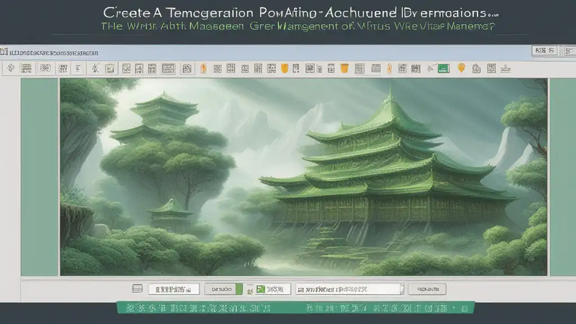Open the stepper arrows on the long bottom field
The image size is (576, 324).
[402, 289]
